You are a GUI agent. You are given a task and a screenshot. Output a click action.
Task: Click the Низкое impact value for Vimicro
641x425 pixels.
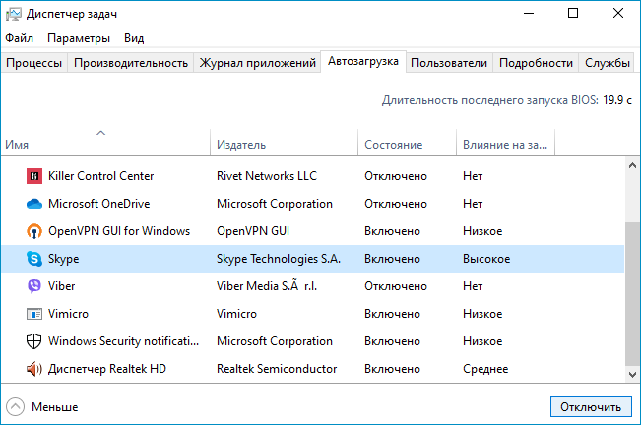pyautogui.click(x=482, y=314)
